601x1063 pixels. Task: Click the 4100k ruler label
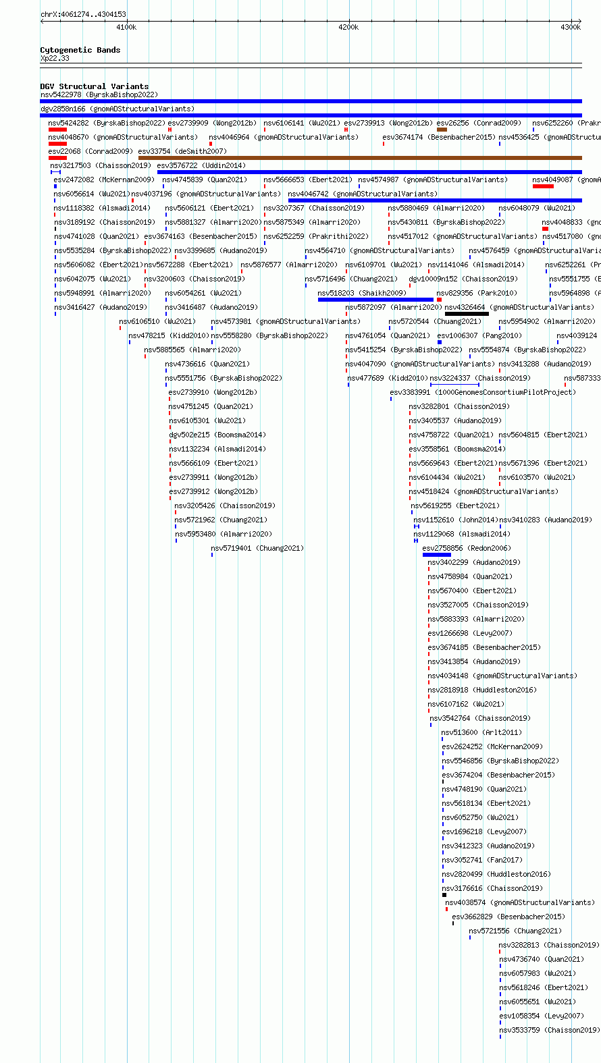(126, 28)
